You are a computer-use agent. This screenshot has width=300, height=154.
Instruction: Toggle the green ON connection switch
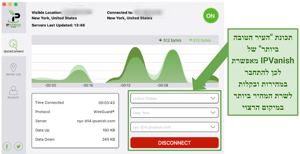click(x=210, y=16)
